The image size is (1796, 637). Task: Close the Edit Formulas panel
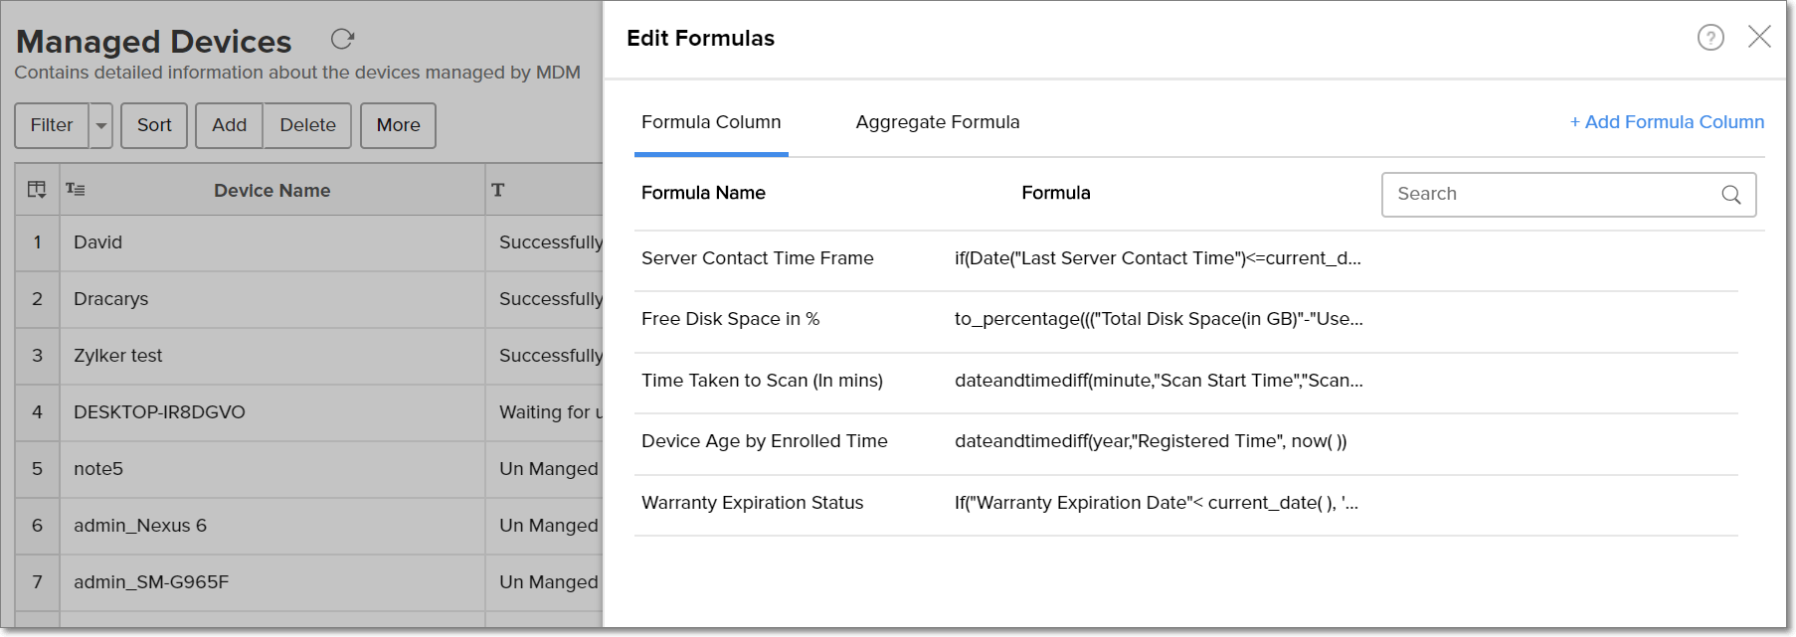pos(1758,37)
